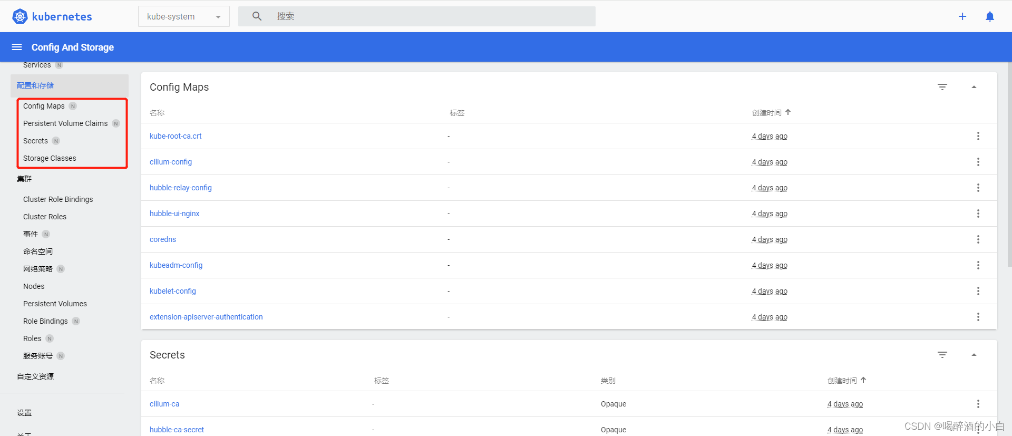Open the kube-root-ca.crt config map
Viewport: 1012px width, 436px height.
click(176, 136)
